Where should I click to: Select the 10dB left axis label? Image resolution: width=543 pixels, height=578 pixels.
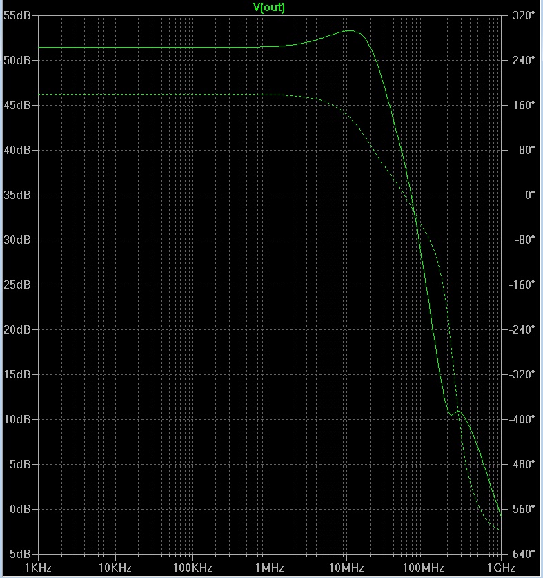click(x=17, y=419)
